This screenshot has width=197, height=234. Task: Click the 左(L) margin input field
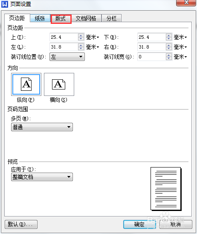point(64,47)
